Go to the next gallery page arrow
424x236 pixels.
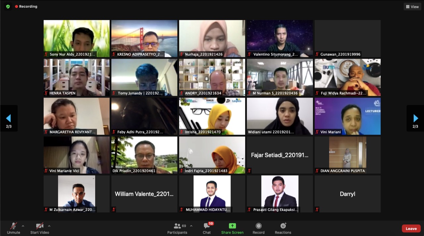click(x=415, y=118)
